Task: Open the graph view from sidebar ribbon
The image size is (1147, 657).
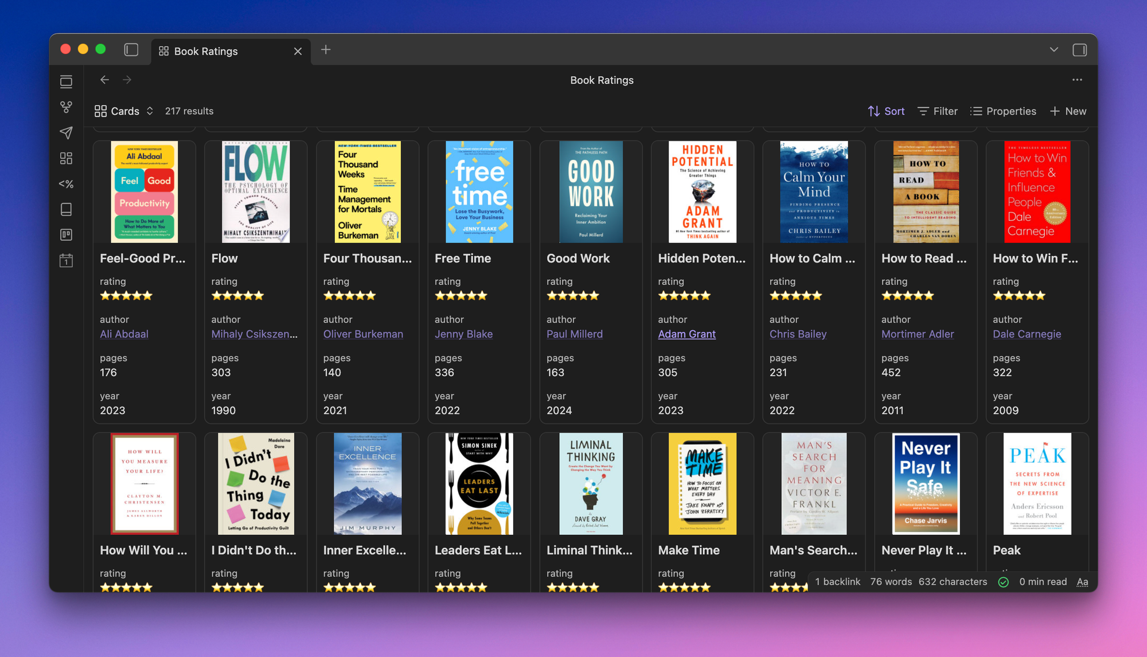Action: pyautogui.click(x=66, y=107)
